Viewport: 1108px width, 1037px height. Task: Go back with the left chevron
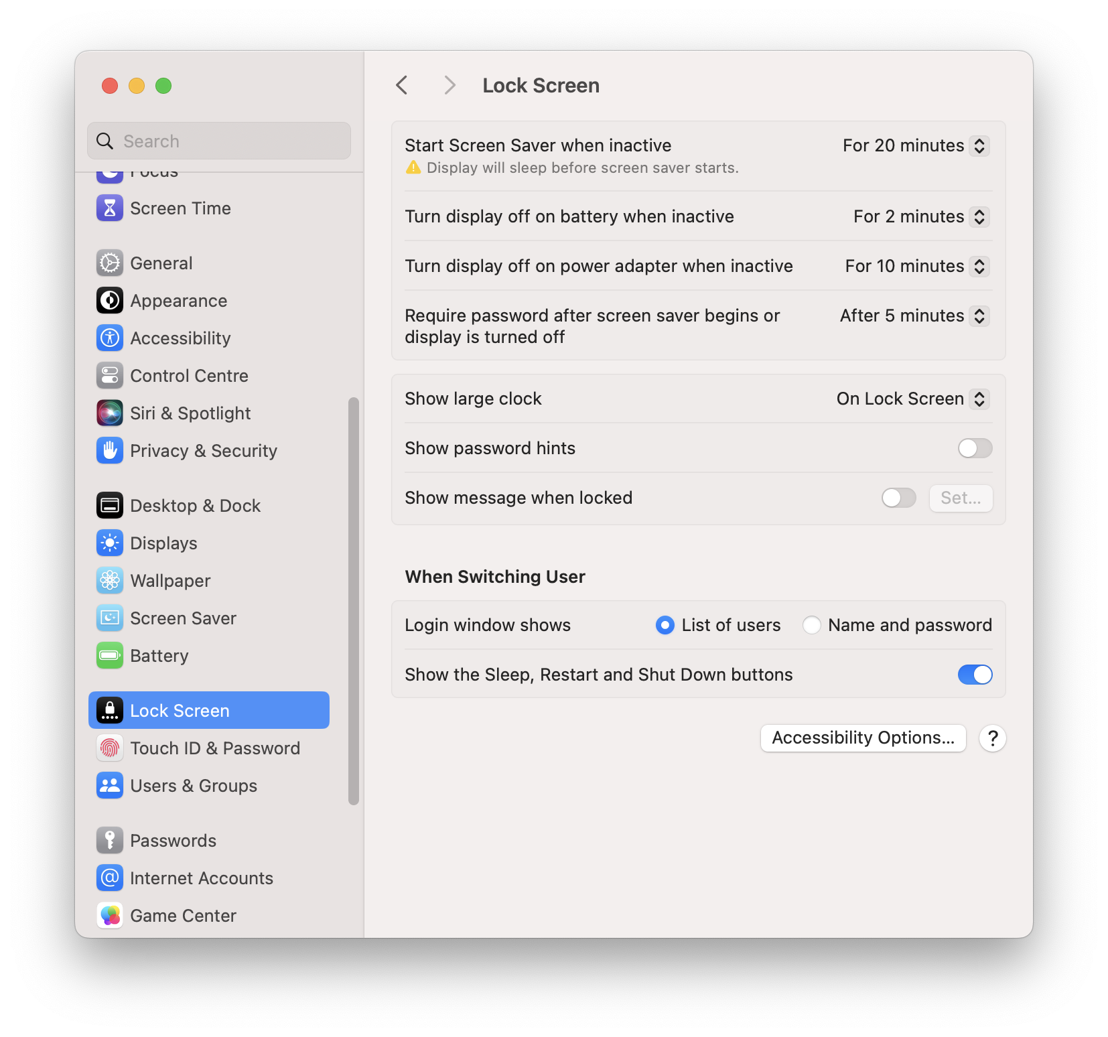[x=402, y=86]
